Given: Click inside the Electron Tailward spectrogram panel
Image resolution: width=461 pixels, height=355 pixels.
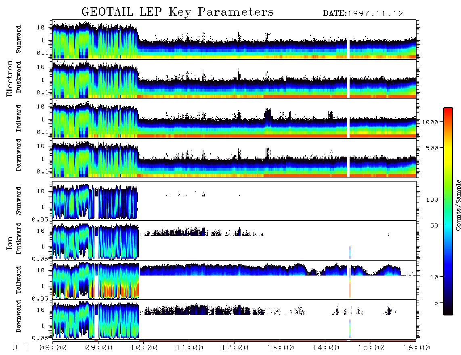Looking at the screenshot, I should tap(234, 119).
